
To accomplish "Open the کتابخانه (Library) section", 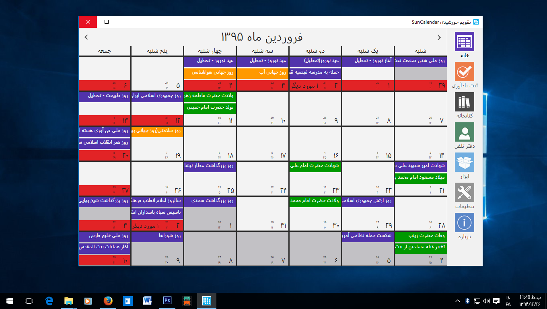I will coord(465,105).
